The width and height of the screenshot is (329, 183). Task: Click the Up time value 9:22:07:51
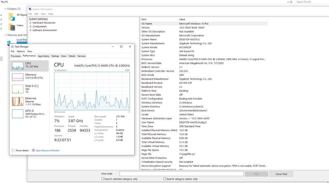(x=63, y=140)
